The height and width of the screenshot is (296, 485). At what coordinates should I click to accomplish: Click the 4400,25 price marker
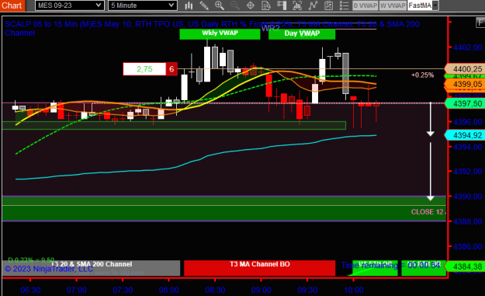pos(465,68)
